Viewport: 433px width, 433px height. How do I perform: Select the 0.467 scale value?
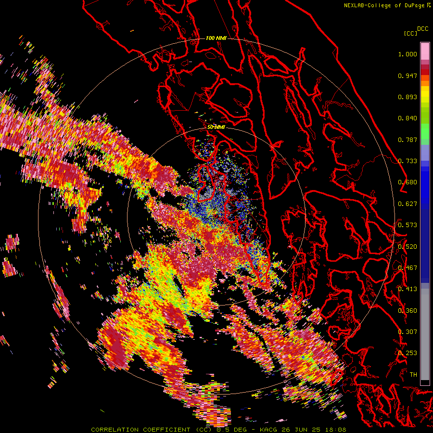click(408, 268)
